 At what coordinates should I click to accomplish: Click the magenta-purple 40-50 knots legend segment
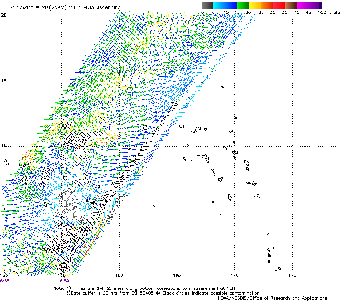pos(309,6)
